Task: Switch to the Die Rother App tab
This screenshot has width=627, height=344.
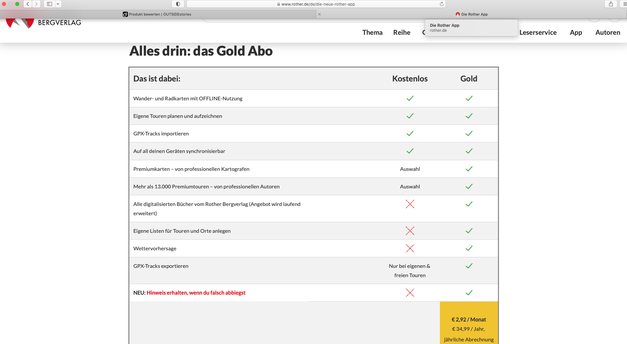Action: (471, 14)
